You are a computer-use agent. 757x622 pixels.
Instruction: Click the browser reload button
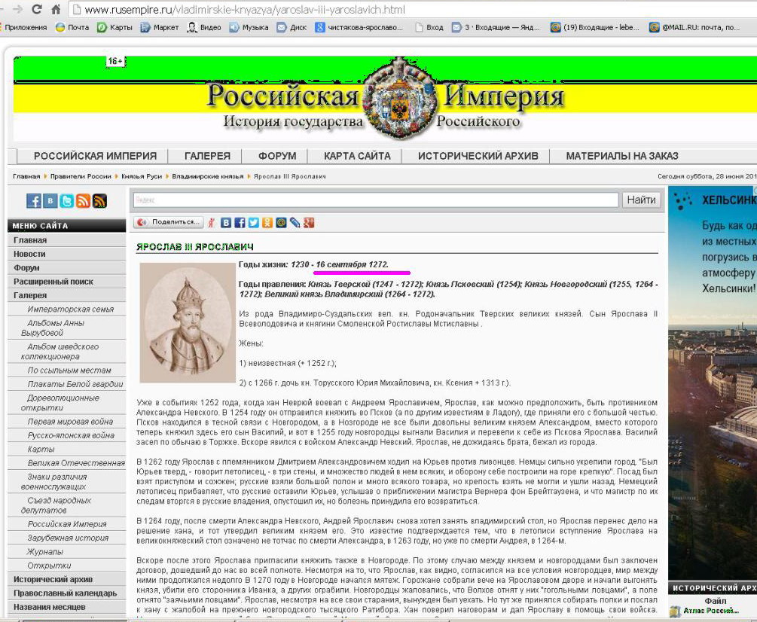pyautogui.click(x=36, y=11)
